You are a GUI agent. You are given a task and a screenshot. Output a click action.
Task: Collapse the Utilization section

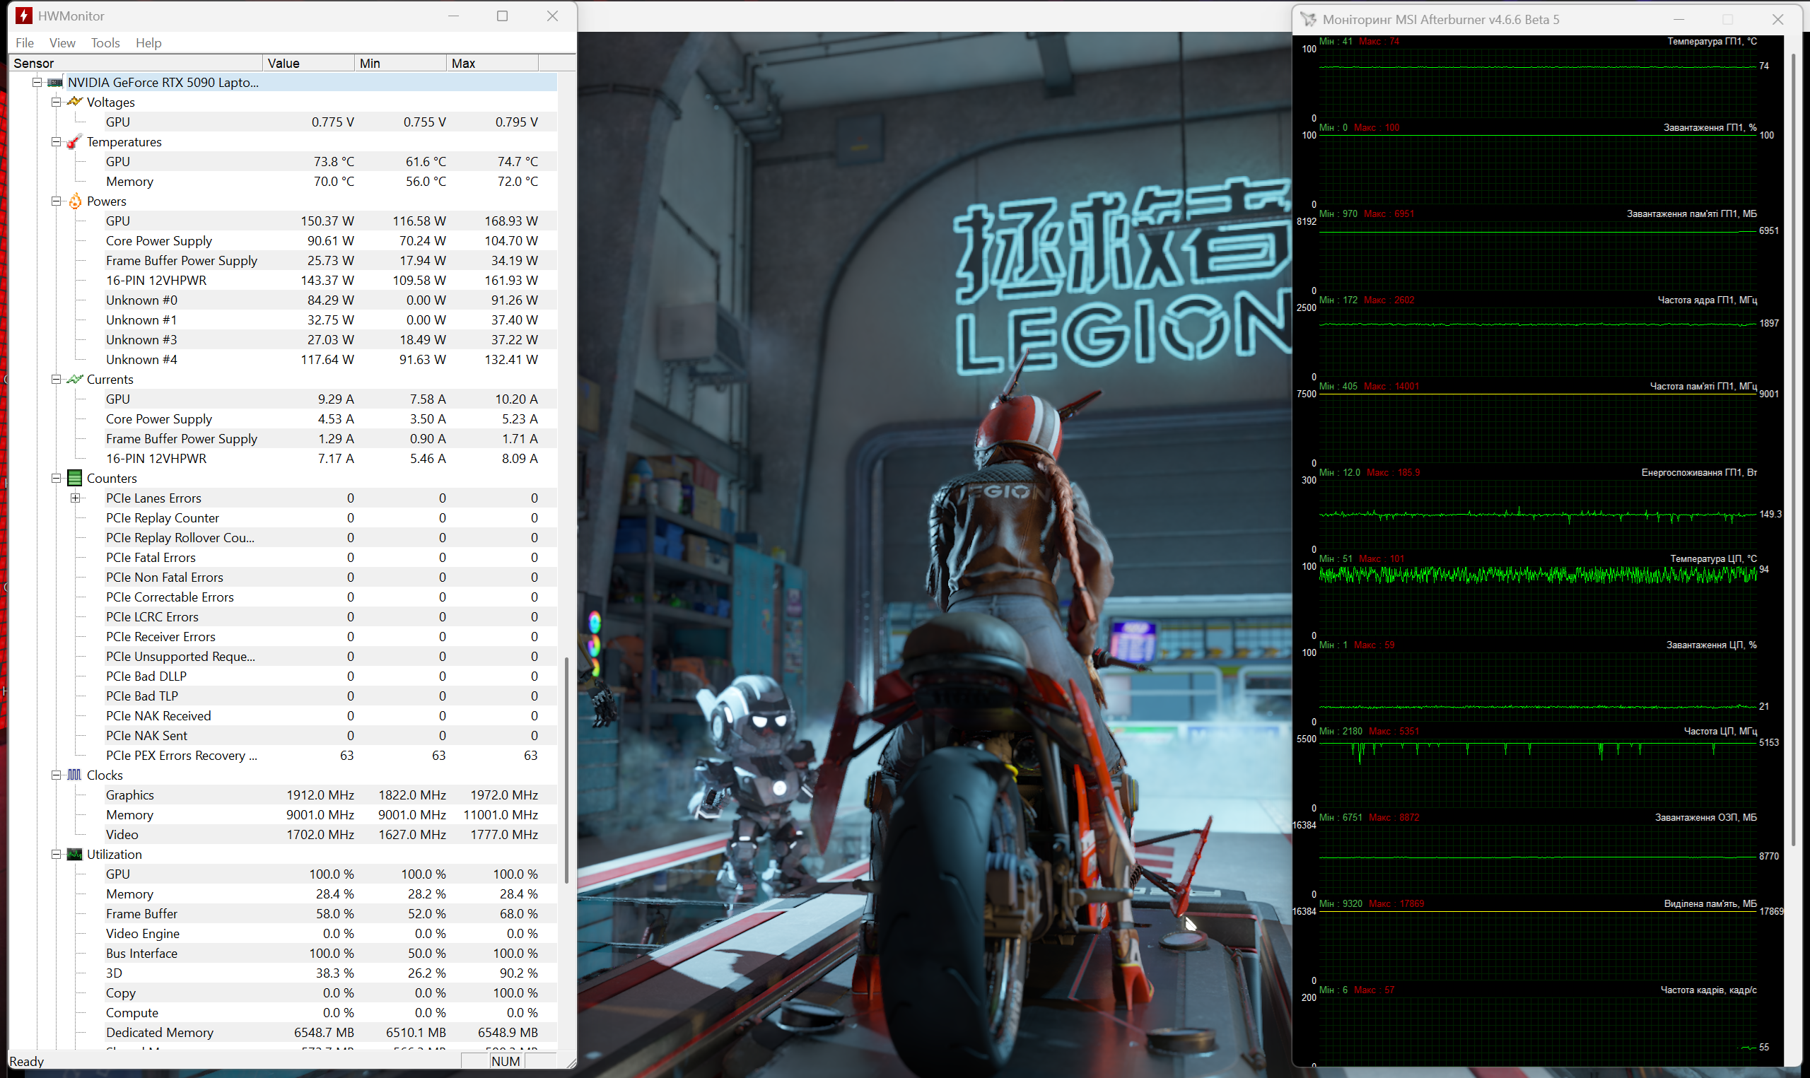[x=56, y=854]
